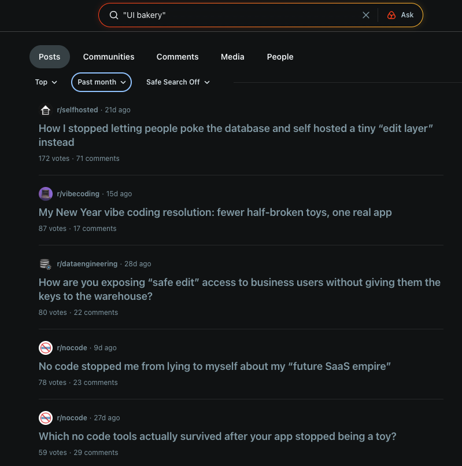The height and width of the screenshot is (466, 462).
Task: Click the bottom r/nocode community avatar
Action: tap(45, 417)
